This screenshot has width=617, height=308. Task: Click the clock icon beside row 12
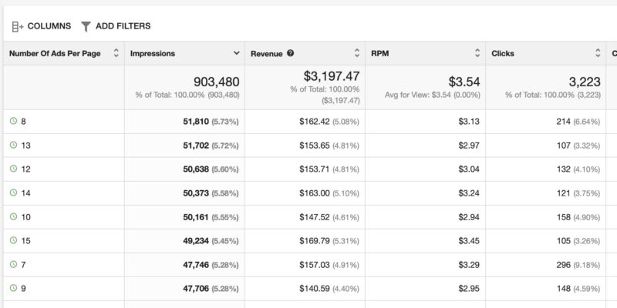tap(13, 169)
